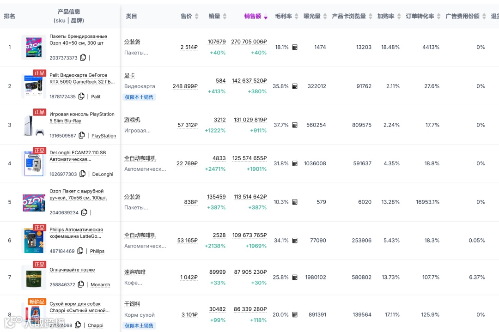Copy SKU 1878172435 with copy icon
Screen dimensions: 499x332
click(x=81, y=96)
